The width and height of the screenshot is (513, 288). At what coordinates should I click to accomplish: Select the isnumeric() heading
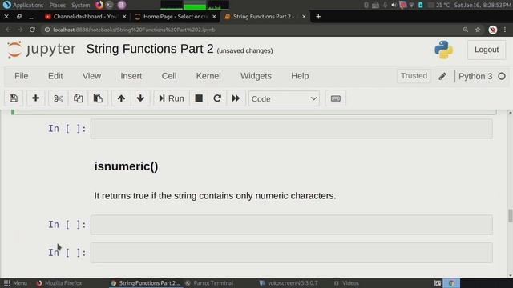[127, 166]
